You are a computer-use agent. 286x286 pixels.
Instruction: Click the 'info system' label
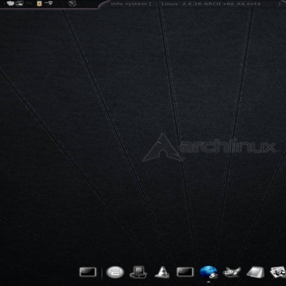click(129, 4)
